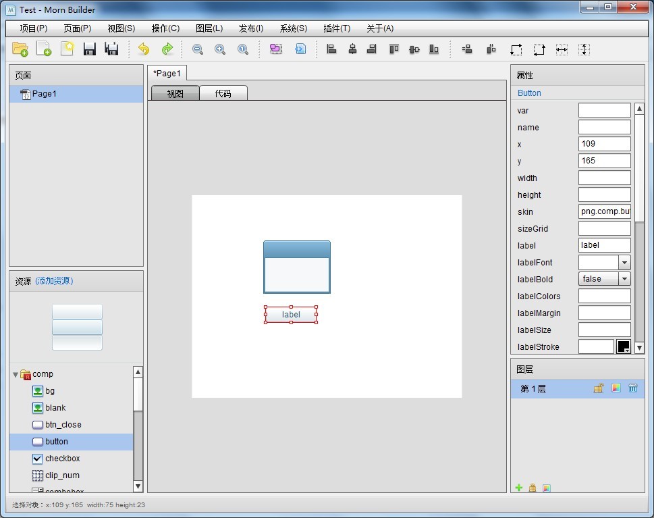Open the labelStroke color swatch
Viewport: 654px width, 518px height.
(623, 346)
